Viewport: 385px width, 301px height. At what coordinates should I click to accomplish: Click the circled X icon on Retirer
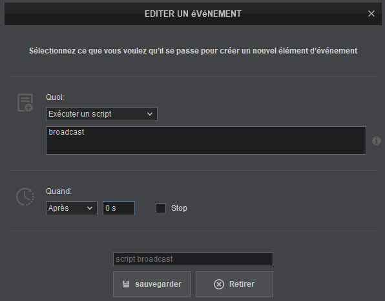(x=219, y=284)
